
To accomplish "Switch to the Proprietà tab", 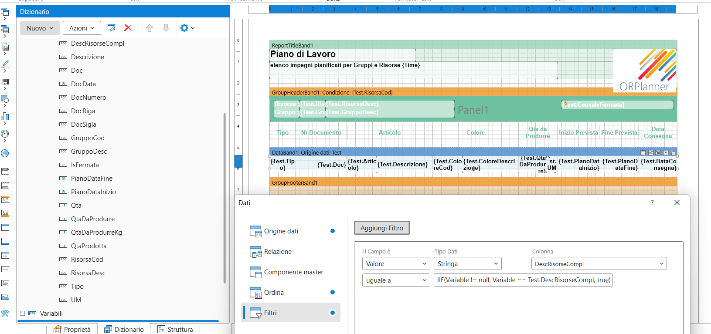I will 72,329.
